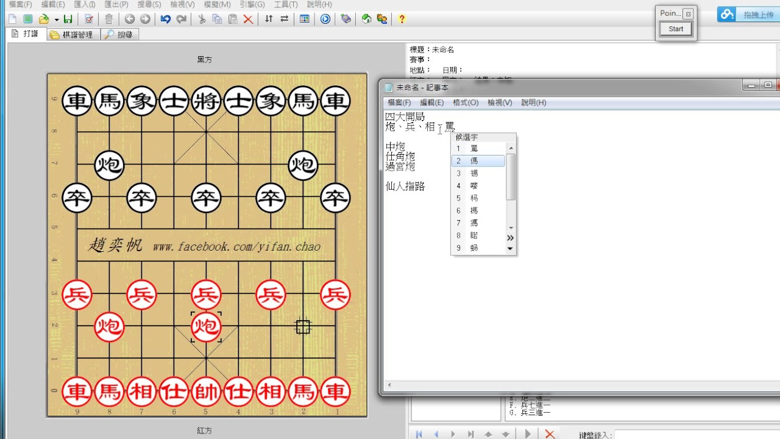Click the gray down arrow variation icon

[x=505, y=434]
